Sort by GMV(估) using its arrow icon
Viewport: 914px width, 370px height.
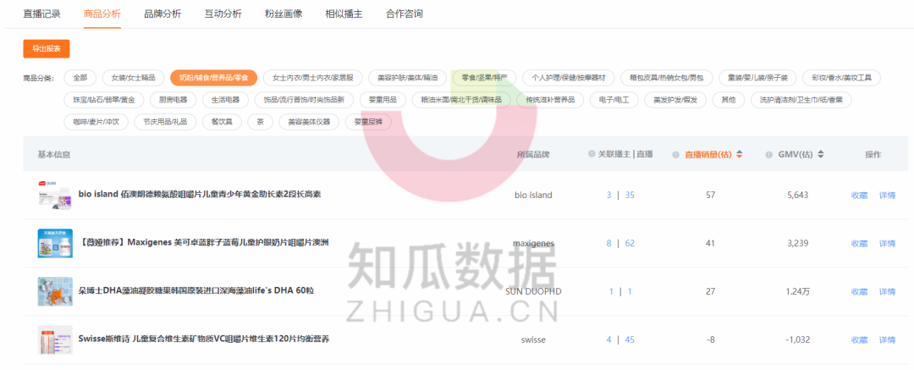click(x=821, y=155)
